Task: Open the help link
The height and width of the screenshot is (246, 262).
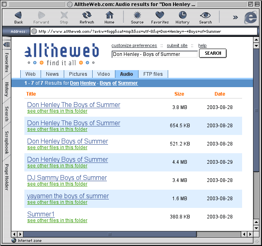Action: [x=202, y=45]
